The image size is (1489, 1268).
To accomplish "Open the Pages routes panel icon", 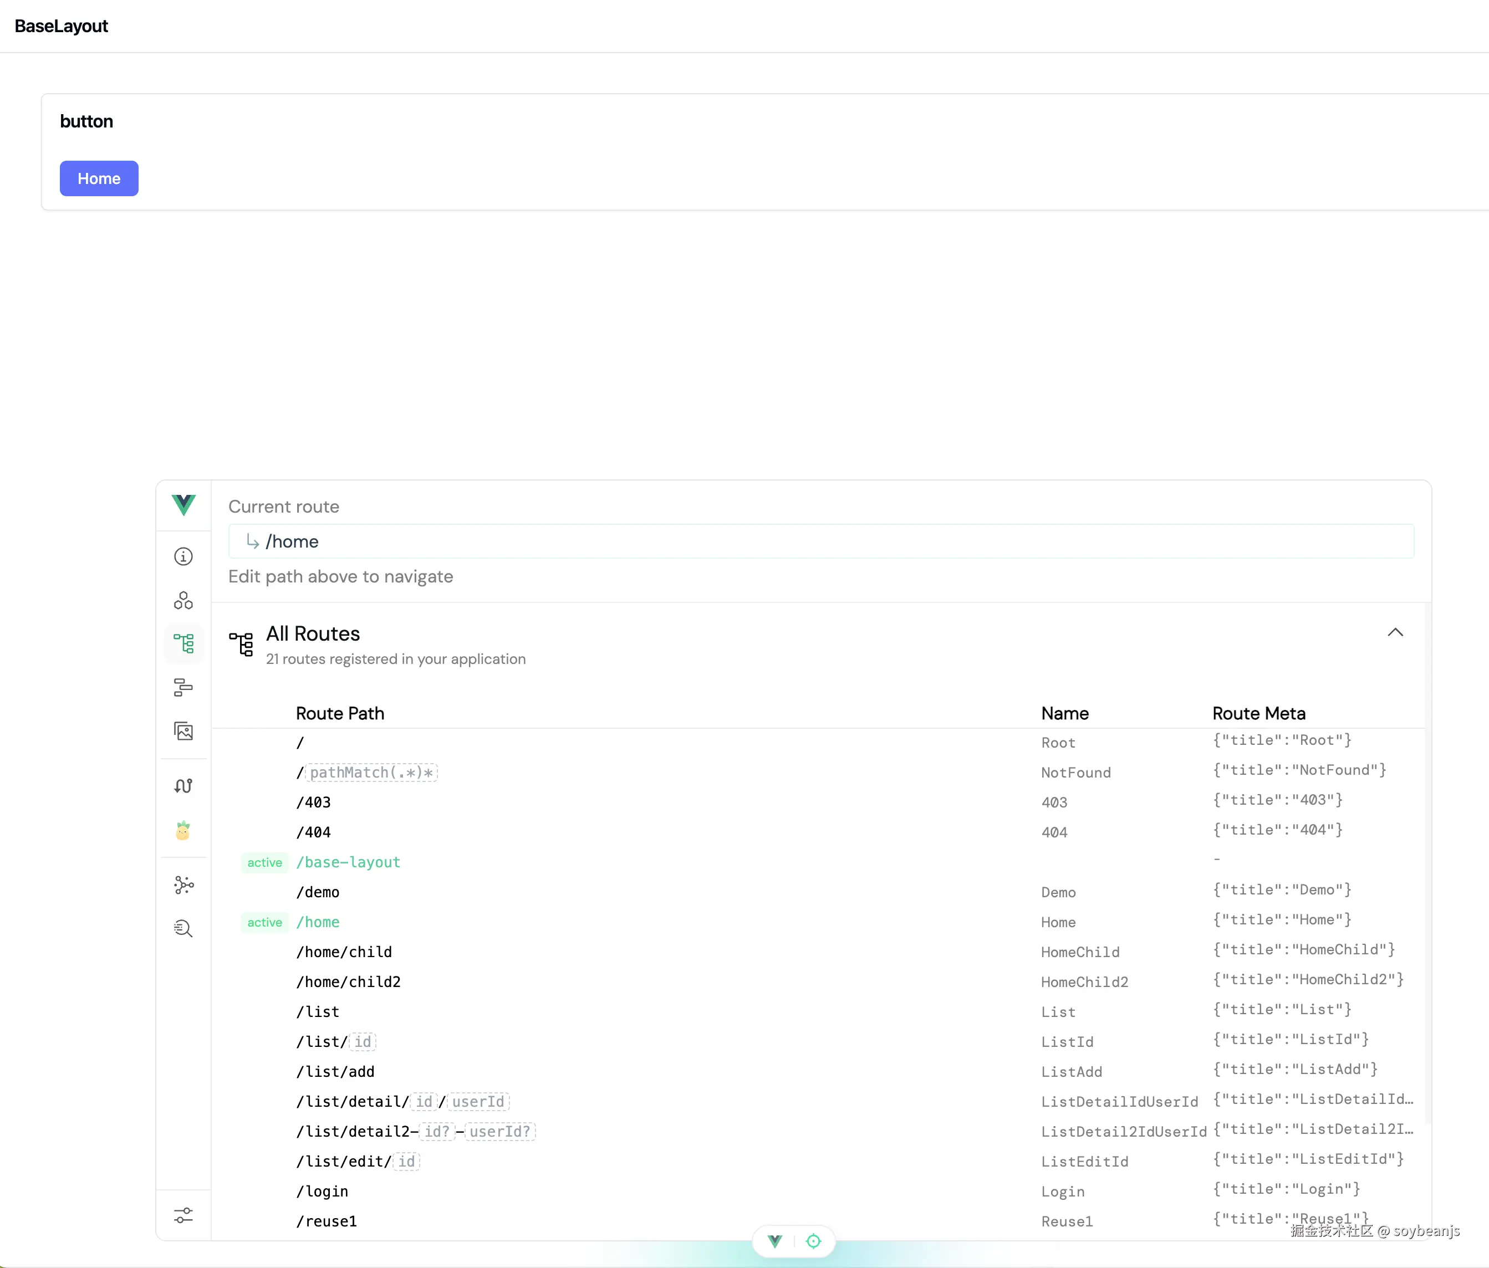I will [183, 644].
